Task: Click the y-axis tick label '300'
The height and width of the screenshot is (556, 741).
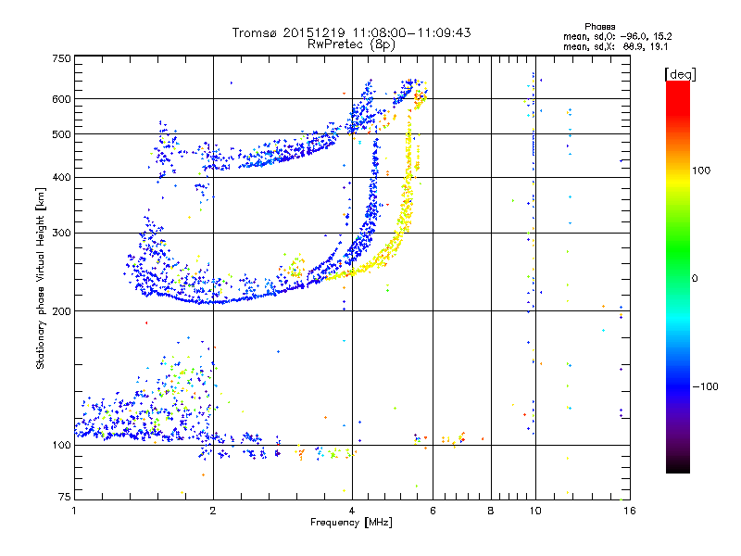Action: [61, 233]
